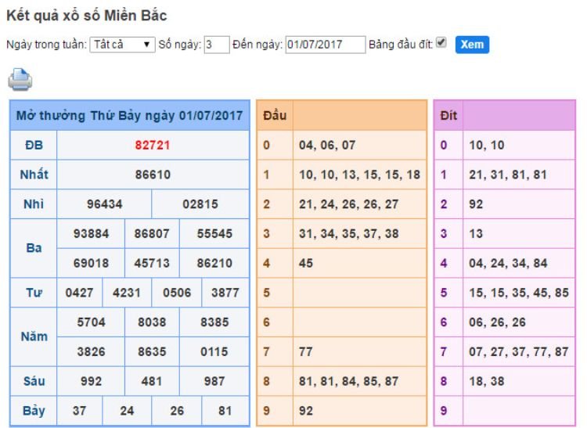Viewport: 587px width, 428px height.
Task: Click the "Kết quả xổ số Miền Bắc" heading
Action: (x=86, y=15)
